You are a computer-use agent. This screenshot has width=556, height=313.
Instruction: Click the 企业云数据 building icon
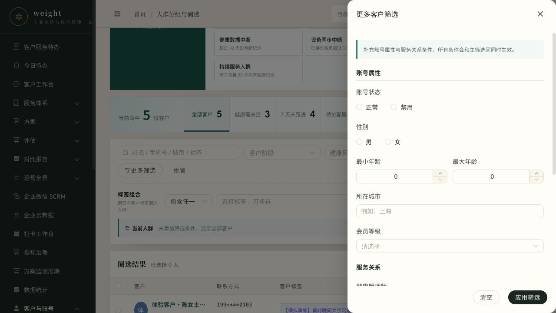point(17,215)
